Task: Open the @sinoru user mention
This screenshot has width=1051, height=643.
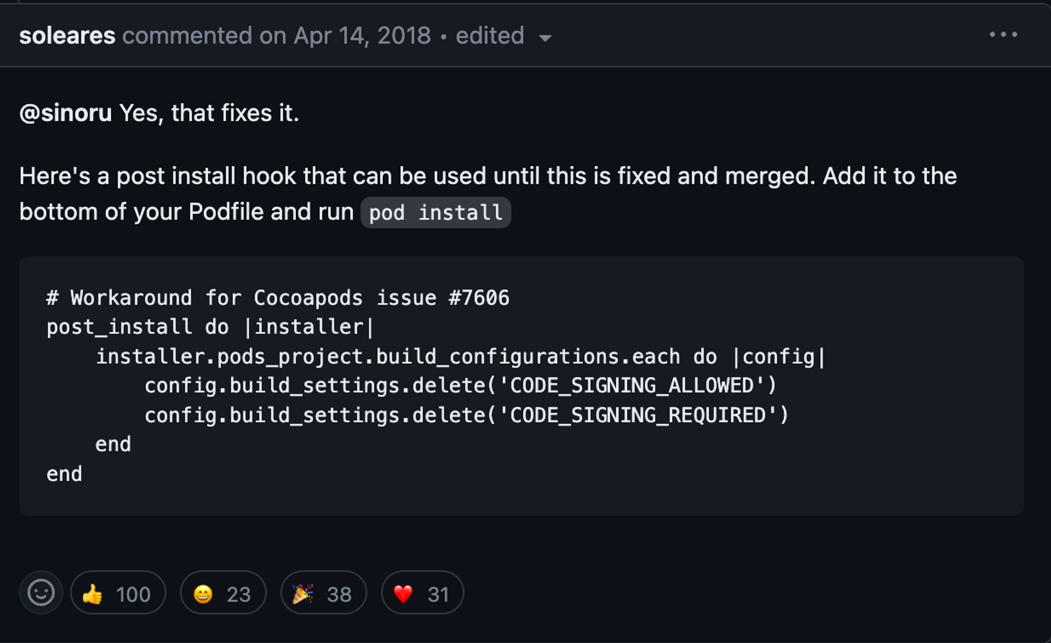Action: click(66, 113)
